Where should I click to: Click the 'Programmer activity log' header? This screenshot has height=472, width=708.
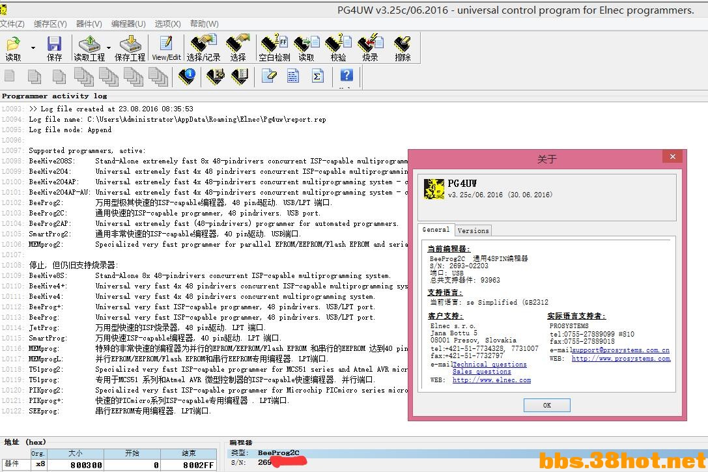pyautogui.click(x=55, y=96)
